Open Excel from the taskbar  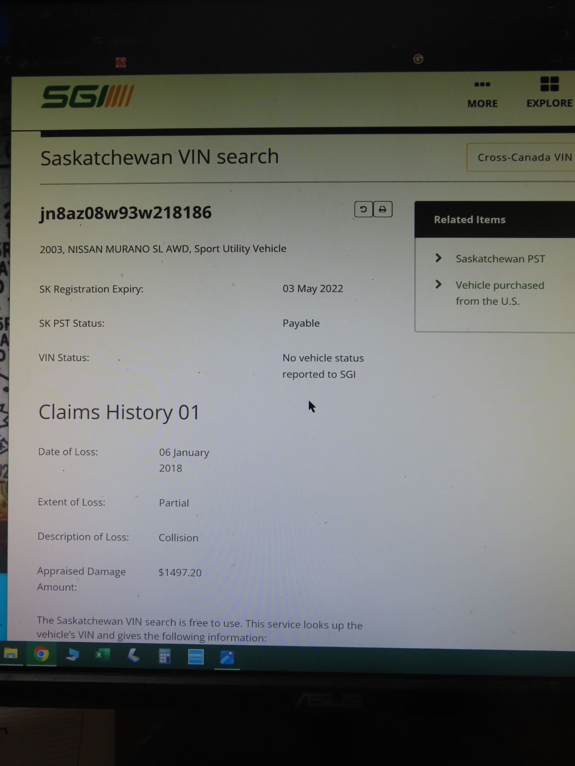pos(102,655)
